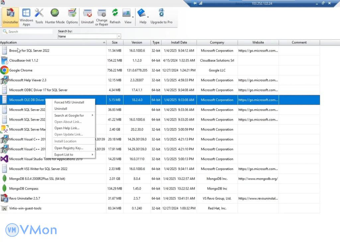The image size is (340, 242).
Task: Choose Open Help Link from context menu
Action: 67,128
